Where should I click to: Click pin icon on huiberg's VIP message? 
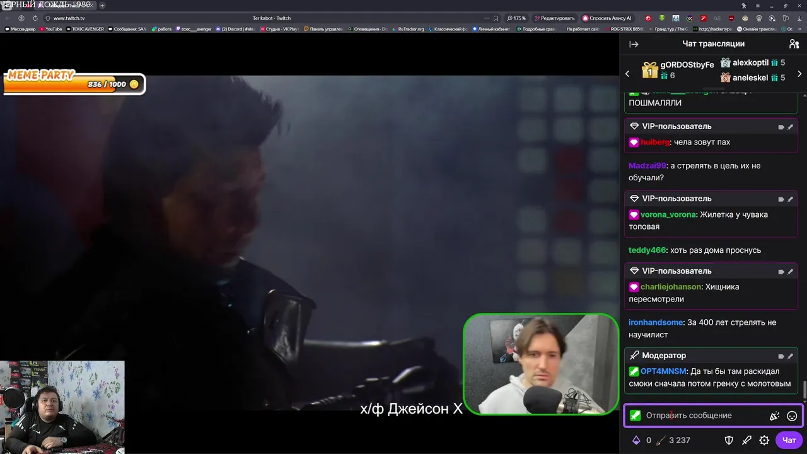point(791,127)
